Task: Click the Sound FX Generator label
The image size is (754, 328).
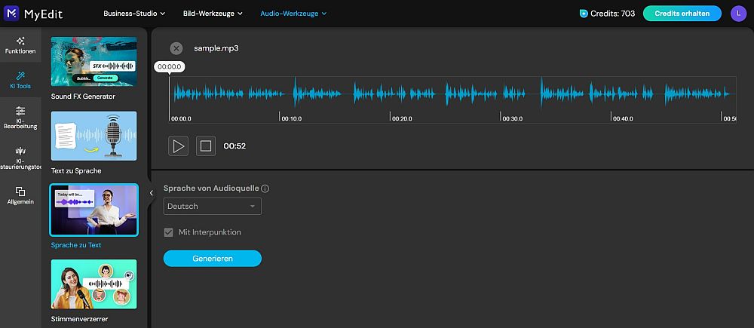Action: (83, 97)
